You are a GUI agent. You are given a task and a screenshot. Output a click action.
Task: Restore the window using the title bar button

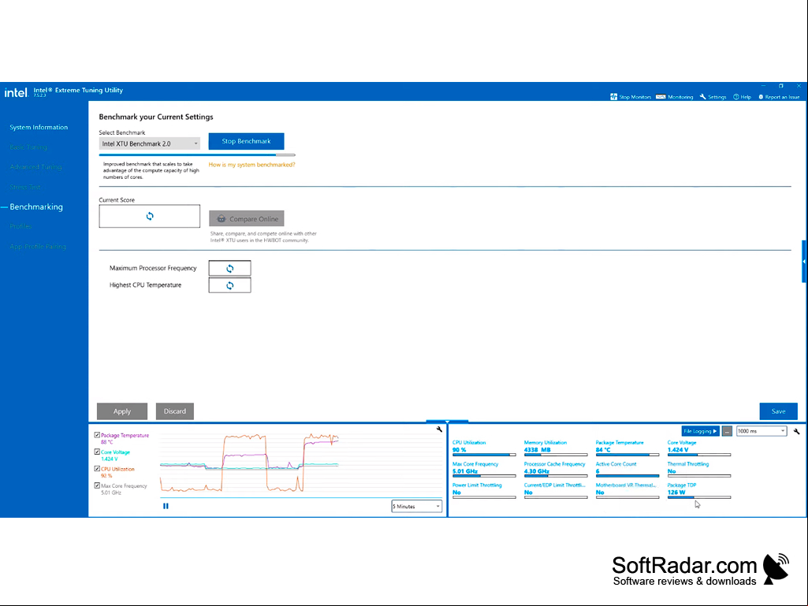point(780,86)
